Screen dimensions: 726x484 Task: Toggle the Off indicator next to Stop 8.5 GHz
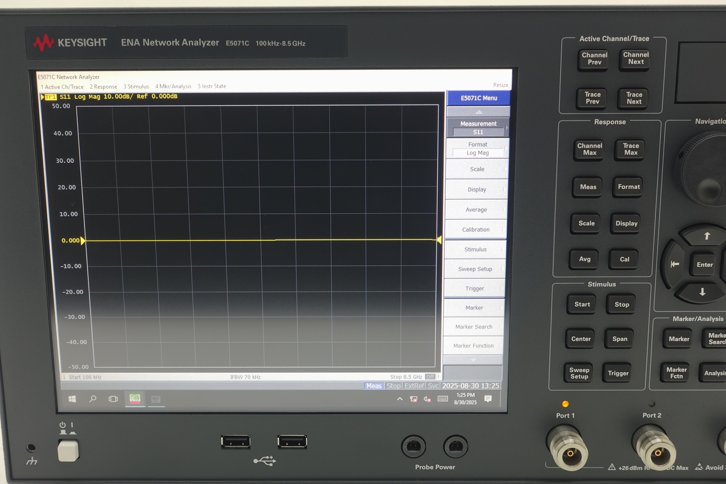tap(431, 377)
